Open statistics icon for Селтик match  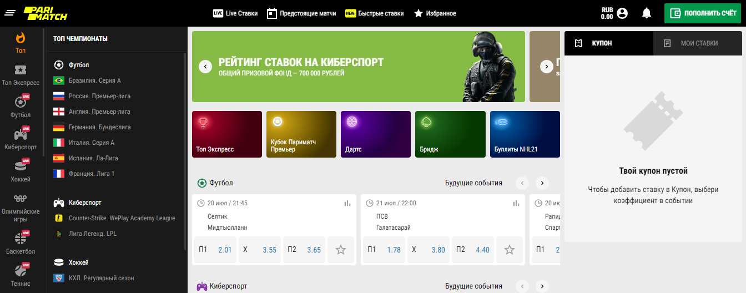click(x=347, y=203)
